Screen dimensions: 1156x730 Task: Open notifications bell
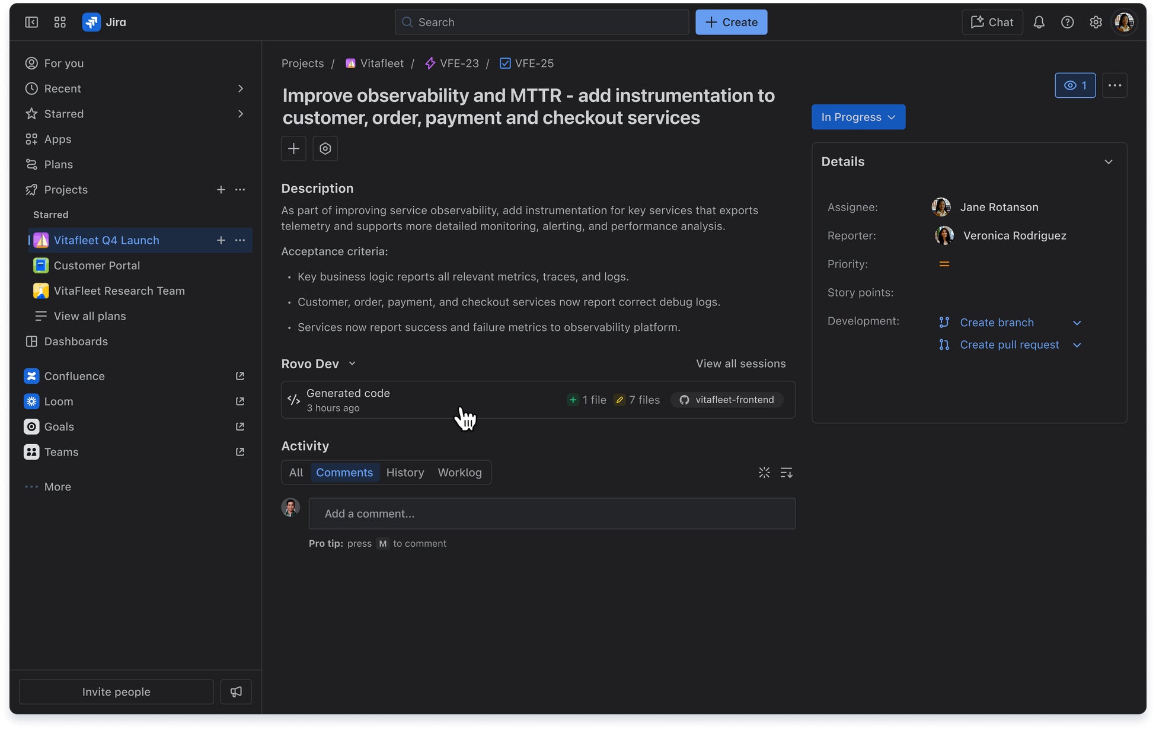point(1039,22)
